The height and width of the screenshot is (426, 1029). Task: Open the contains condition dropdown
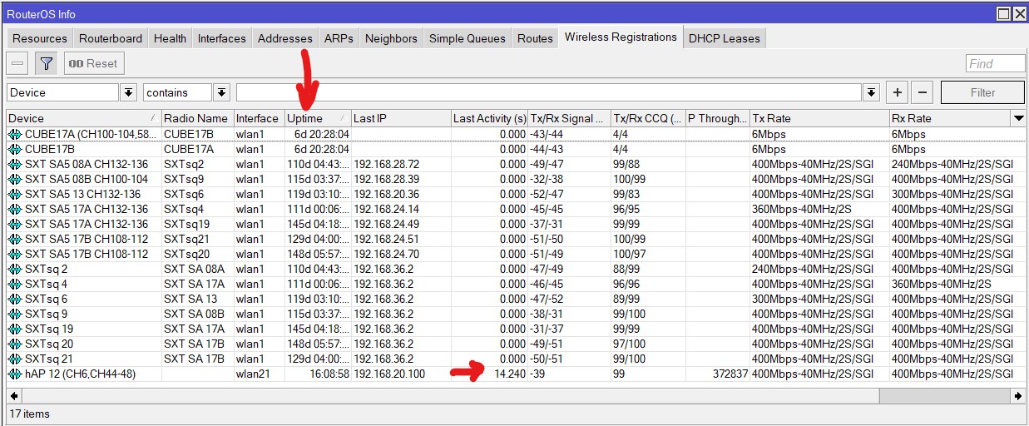click(x=222, y=92)
